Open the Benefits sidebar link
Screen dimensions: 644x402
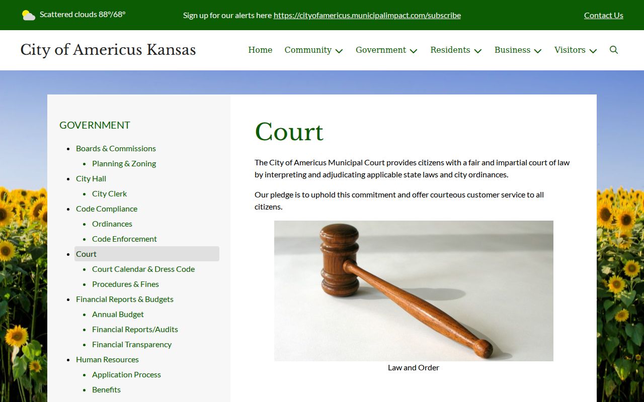pos(106,389)
